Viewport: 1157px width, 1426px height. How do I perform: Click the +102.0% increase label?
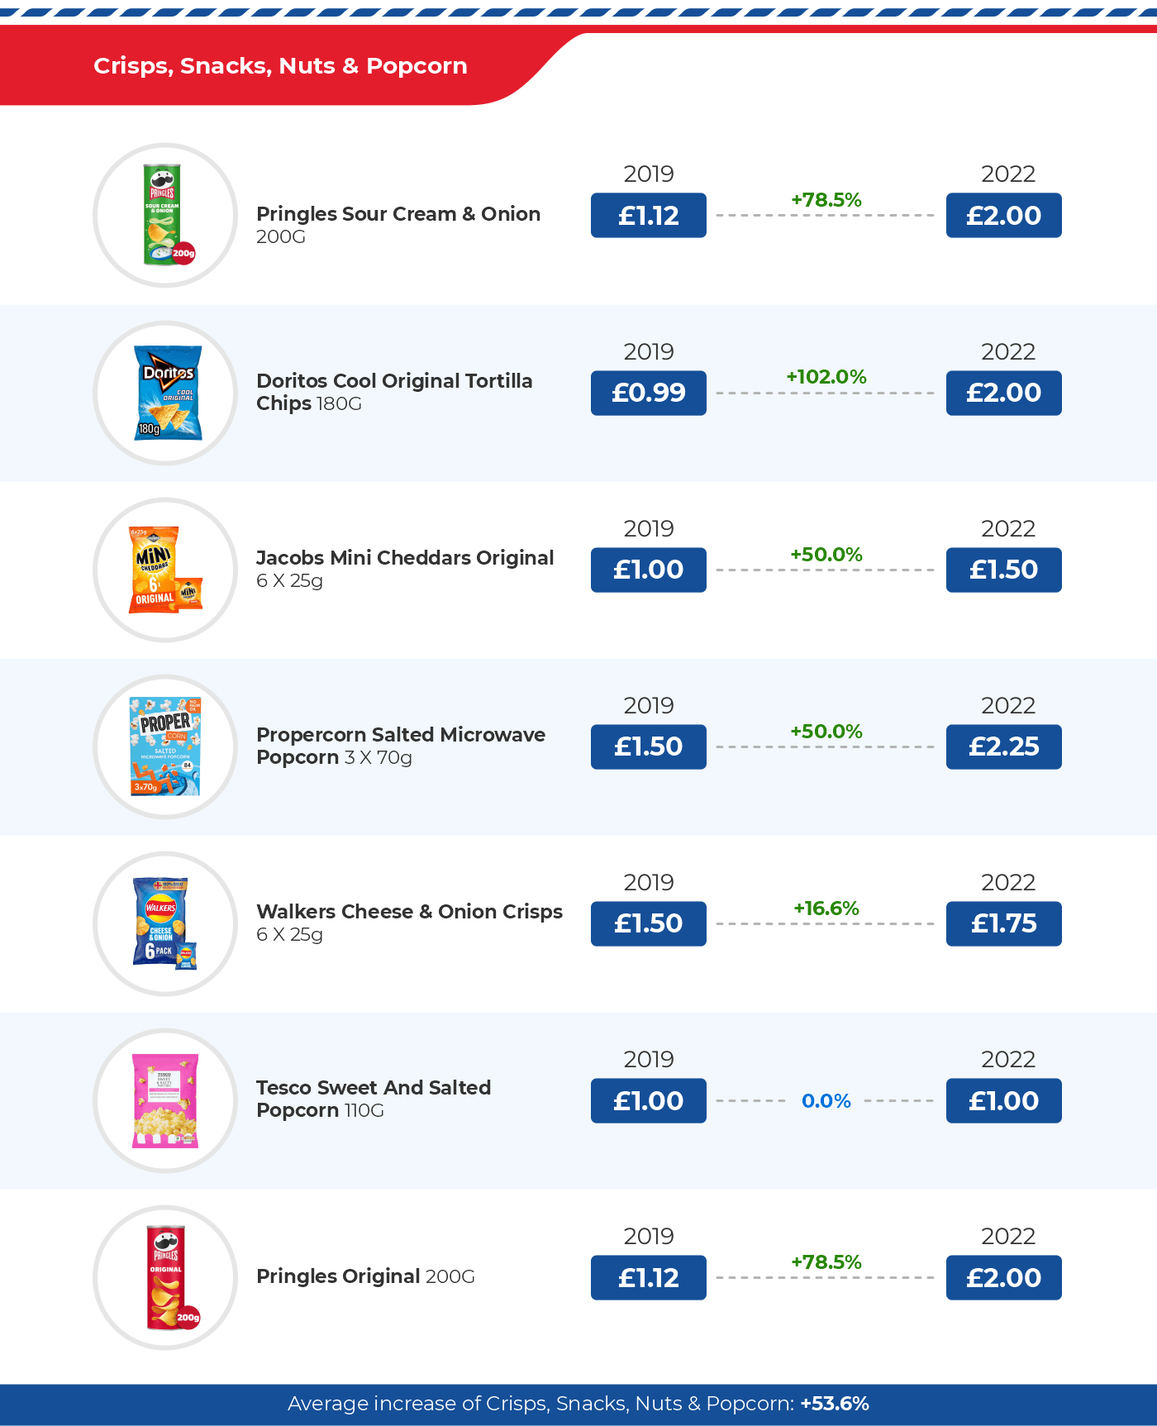click(x=826, y=377)
